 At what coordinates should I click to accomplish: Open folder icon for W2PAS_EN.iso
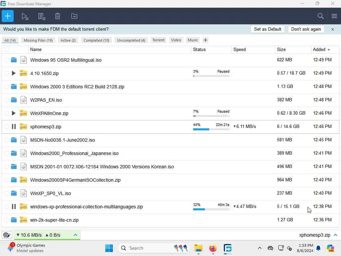tap(14, 100)
